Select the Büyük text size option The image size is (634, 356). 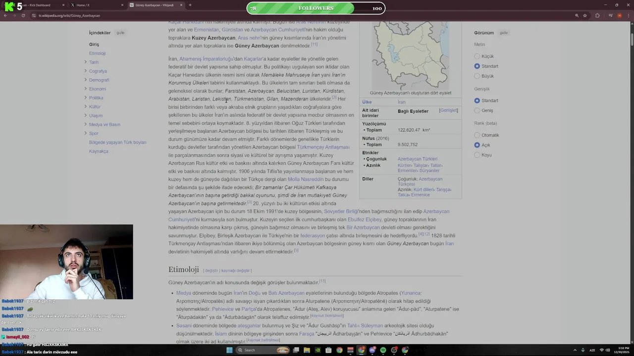tap(477, 76)
